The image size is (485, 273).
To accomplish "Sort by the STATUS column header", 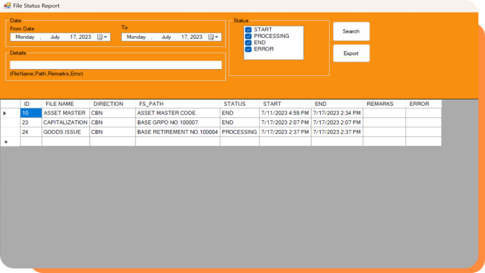I will pyautogui.click(x=240, y=104).
